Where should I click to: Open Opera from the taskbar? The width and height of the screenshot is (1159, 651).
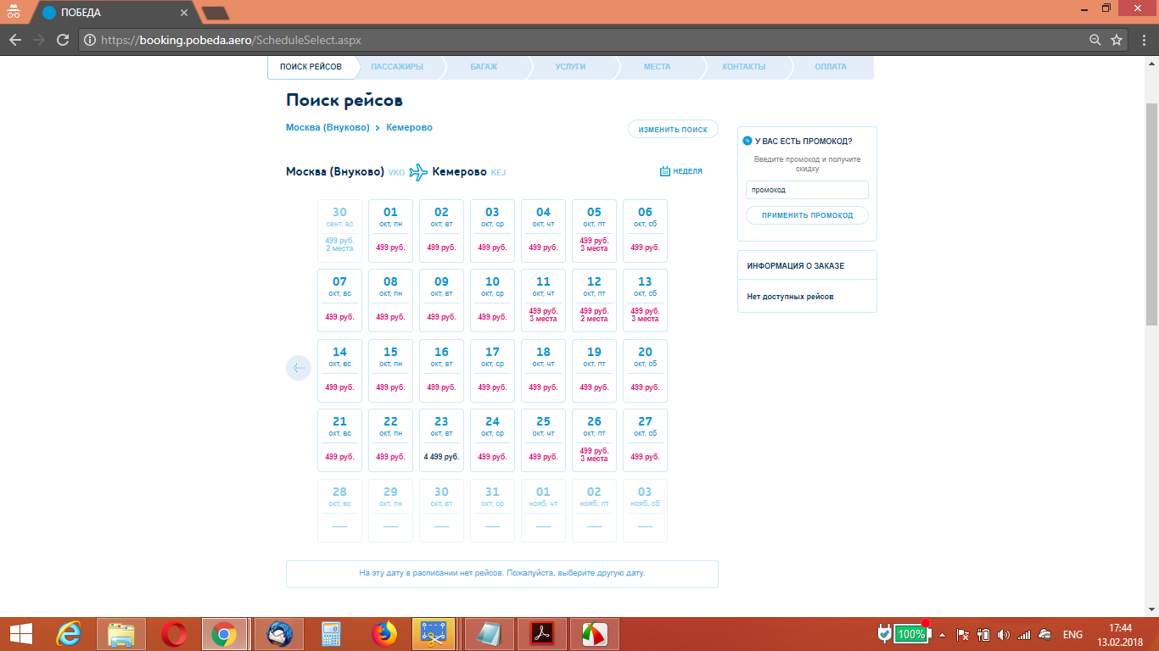coord(174,634)
